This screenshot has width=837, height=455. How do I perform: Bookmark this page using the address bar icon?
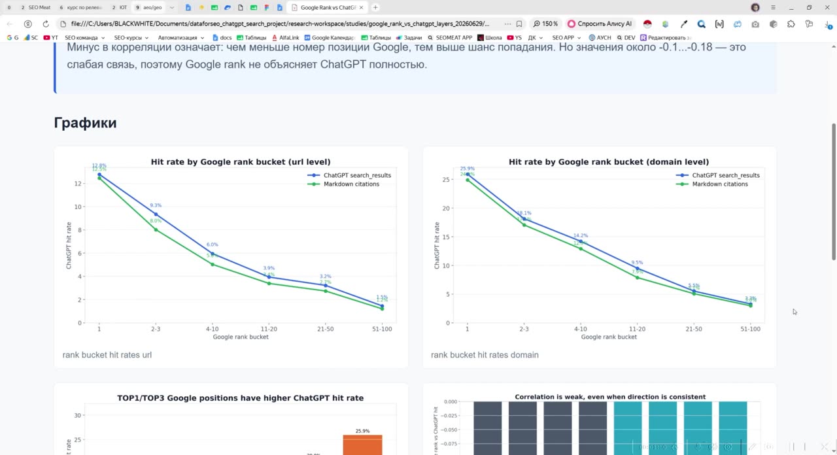519,24
